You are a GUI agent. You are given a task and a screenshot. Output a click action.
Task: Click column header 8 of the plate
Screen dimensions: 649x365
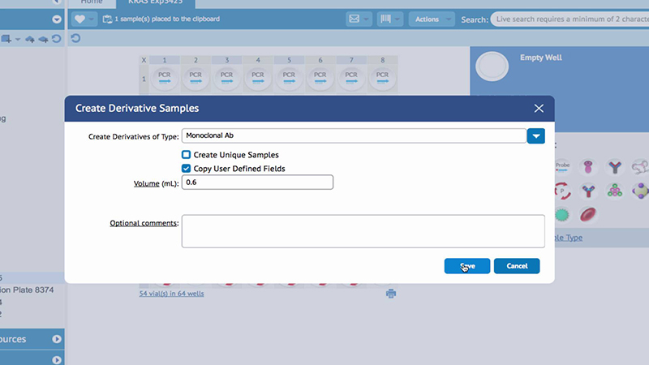[x=382, y=60]
